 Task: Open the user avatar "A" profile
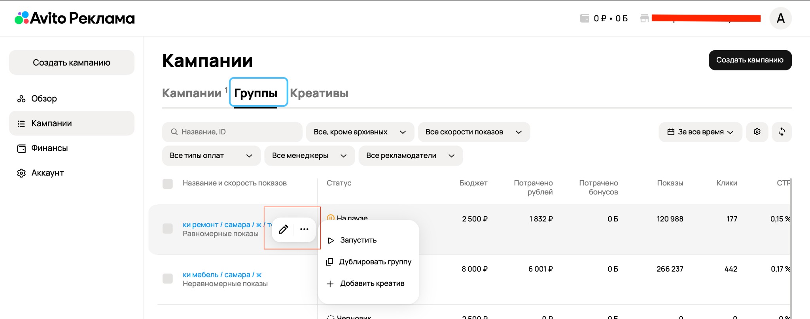[780, 18]
